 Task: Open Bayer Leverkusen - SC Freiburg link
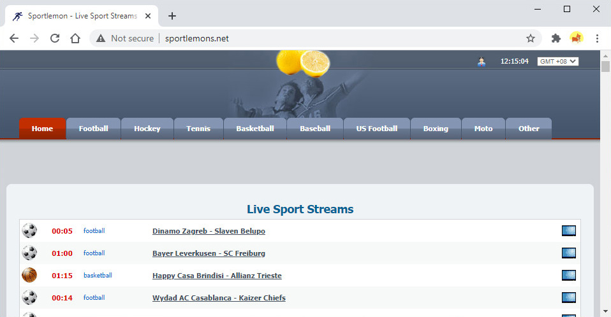pos(209,253)
